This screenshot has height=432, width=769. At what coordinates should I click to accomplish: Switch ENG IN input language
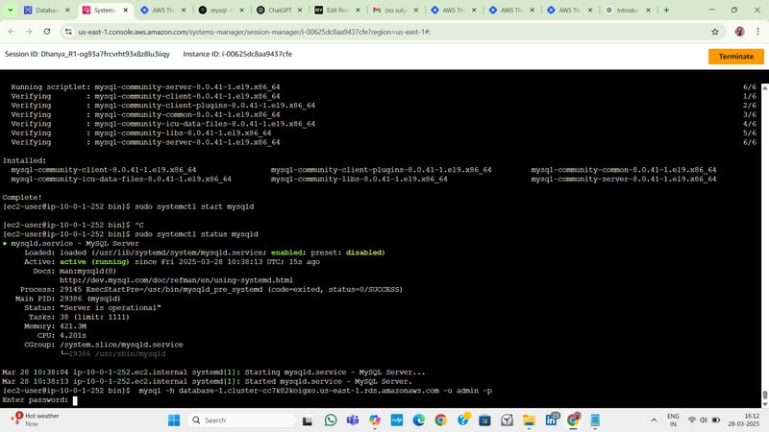coord(673,420)
